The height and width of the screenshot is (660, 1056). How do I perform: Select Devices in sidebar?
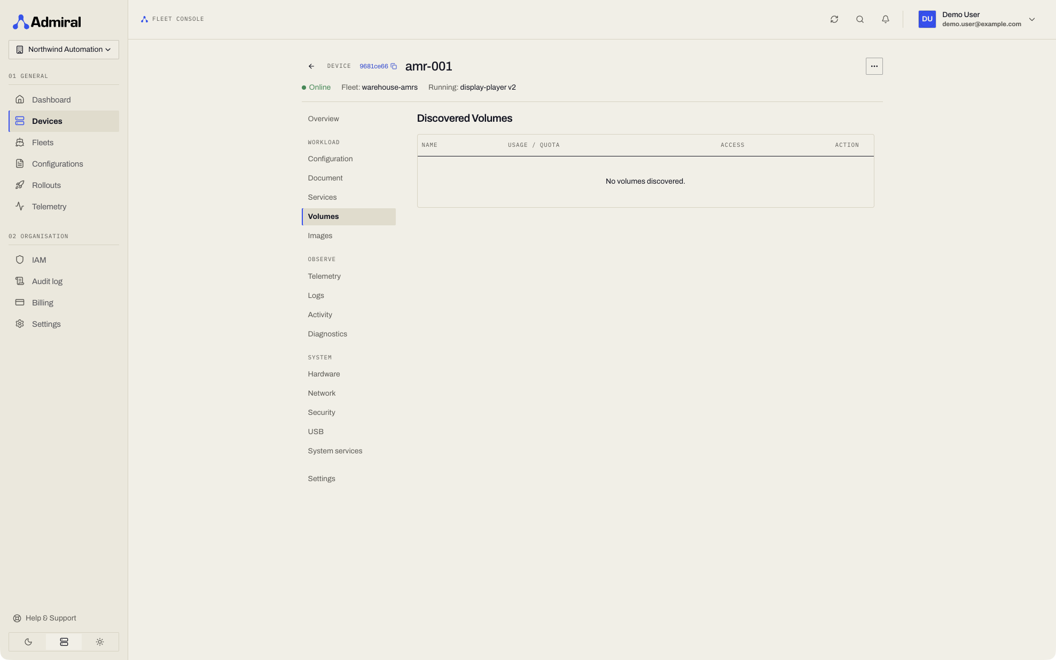click(x=64, y=121)
